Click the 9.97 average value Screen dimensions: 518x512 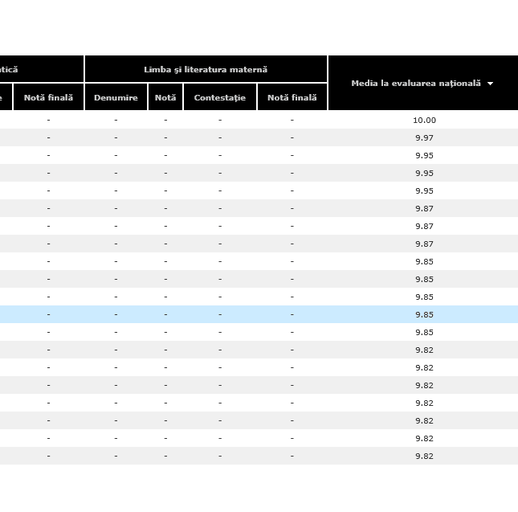click(x=424, y=138)
